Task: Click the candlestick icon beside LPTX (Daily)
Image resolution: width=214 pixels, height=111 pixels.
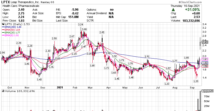Action: click(3, 24)
